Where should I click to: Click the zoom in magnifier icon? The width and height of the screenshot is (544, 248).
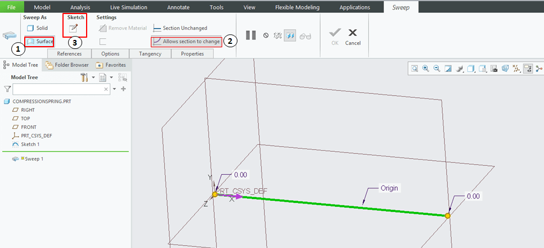(x=425, y=69)
